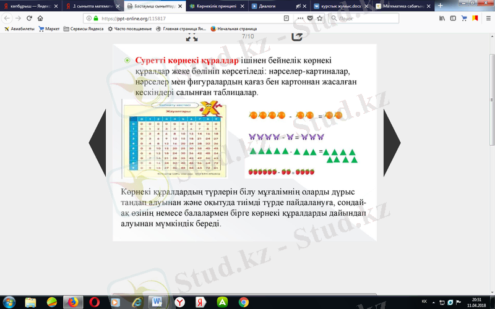
Task: Save page to Pocket
Action: (308, 19)
